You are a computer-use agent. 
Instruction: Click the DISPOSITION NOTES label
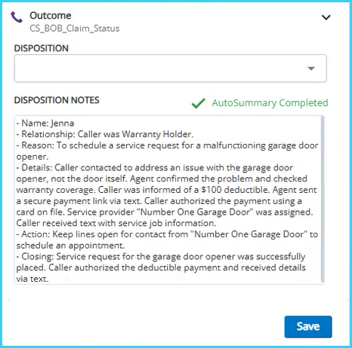tap(57, 100)
